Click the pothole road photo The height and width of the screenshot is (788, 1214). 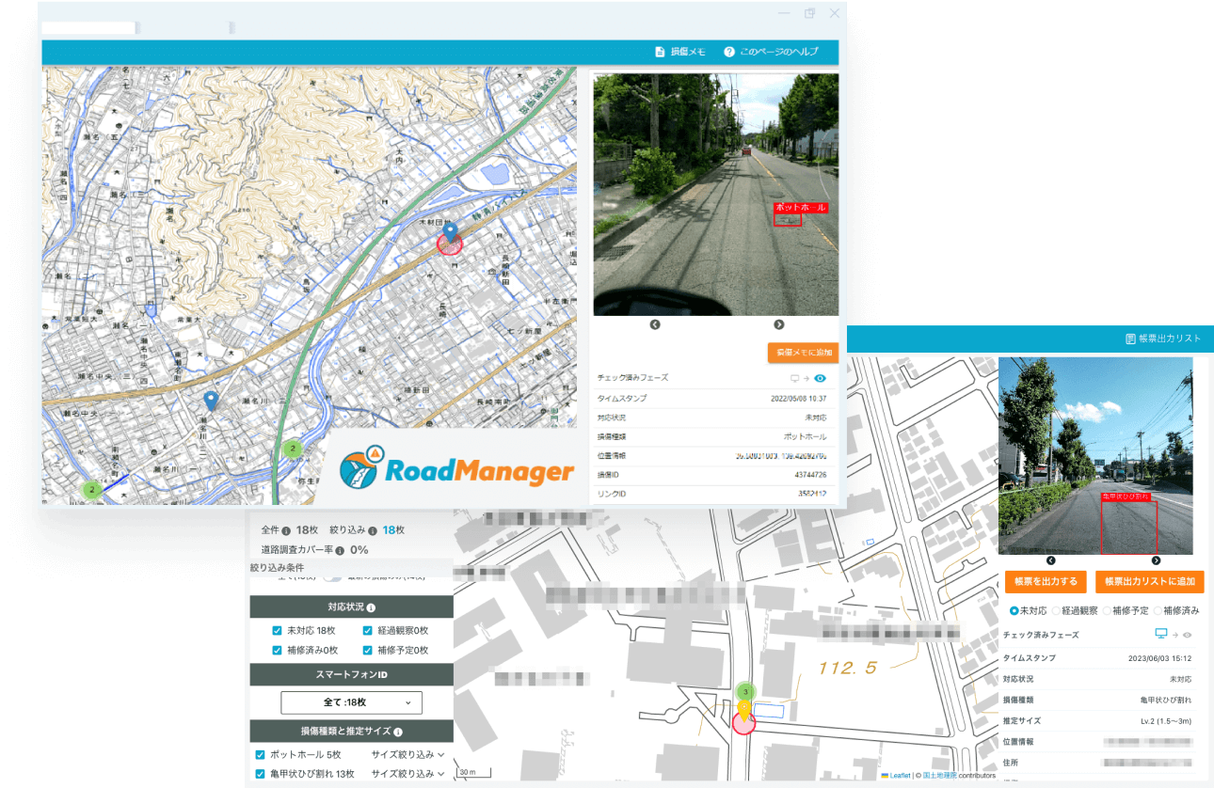[716, 195]
